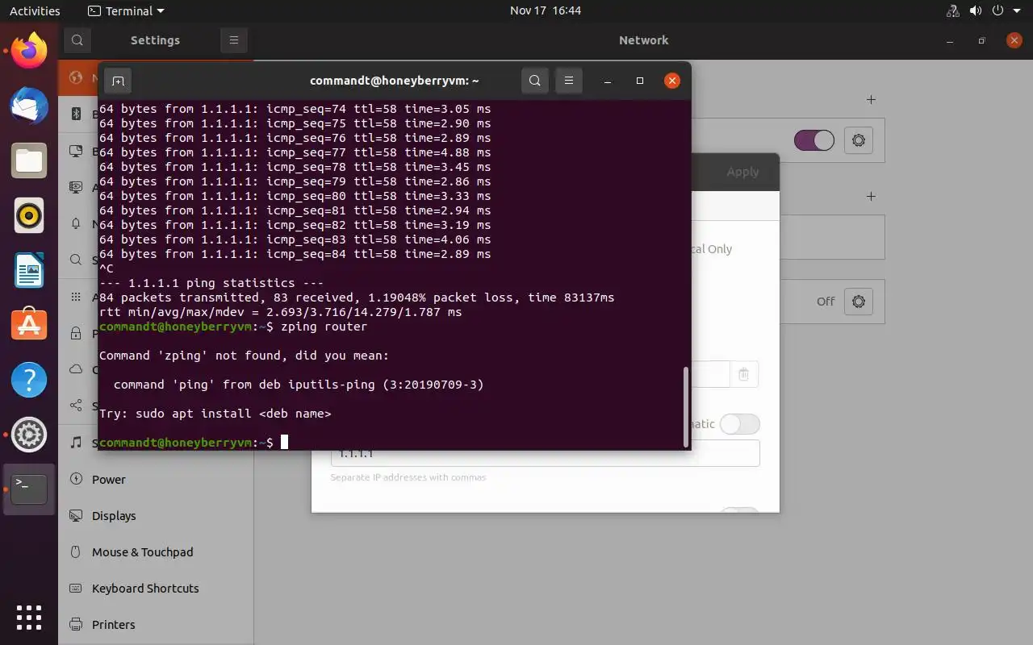Image resolution: width=1033 pixels, height=645 pixels.
Task: Select the Online Accounts cloud icon
Action: pos(76,369)
